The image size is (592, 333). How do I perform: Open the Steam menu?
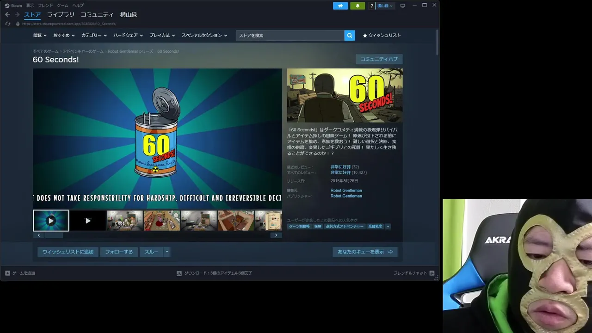[x=16, y=6]
